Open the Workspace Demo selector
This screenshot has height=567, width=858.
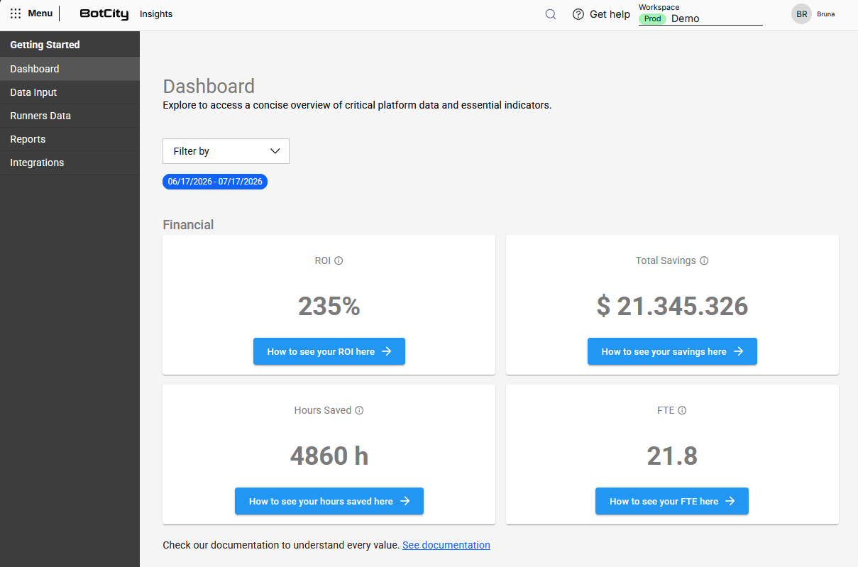point(700,18)
